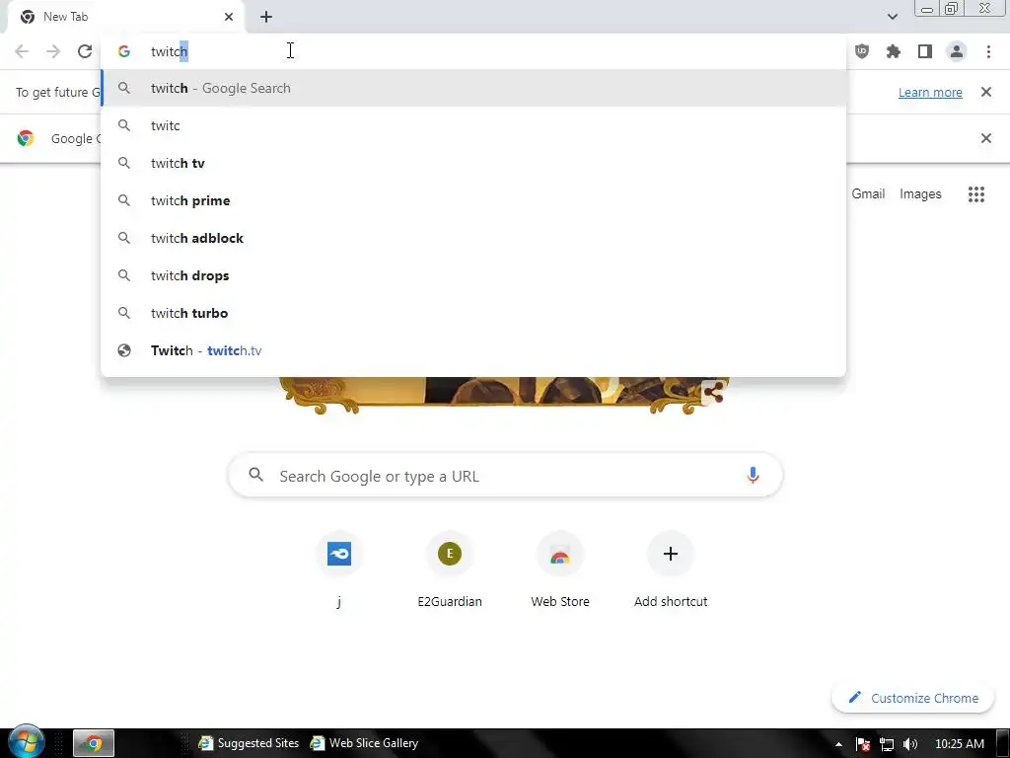
Task: Open the uBlock Origin shield extension
Action: coord(862,51)
